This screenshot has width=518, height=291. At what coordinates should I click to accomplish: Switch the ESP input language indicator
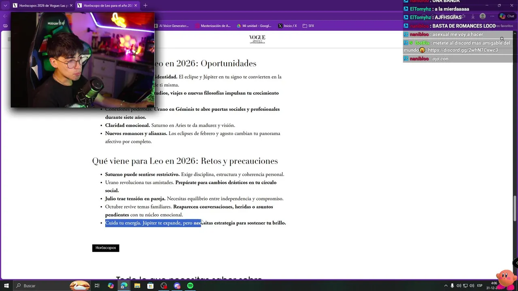tap(480, 286)
